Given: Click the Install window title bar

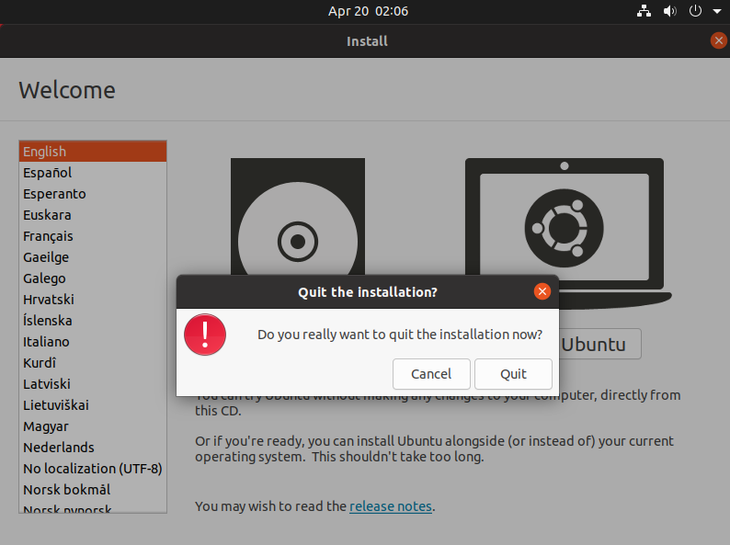Looking at the screenshot, I should pyautogui.click(x=365, y=41).
